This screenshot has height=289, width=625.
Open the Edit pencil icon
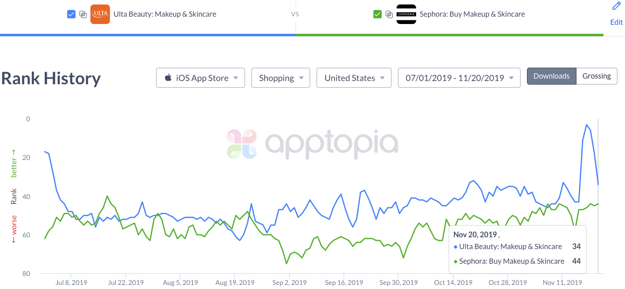pos(616,6)
